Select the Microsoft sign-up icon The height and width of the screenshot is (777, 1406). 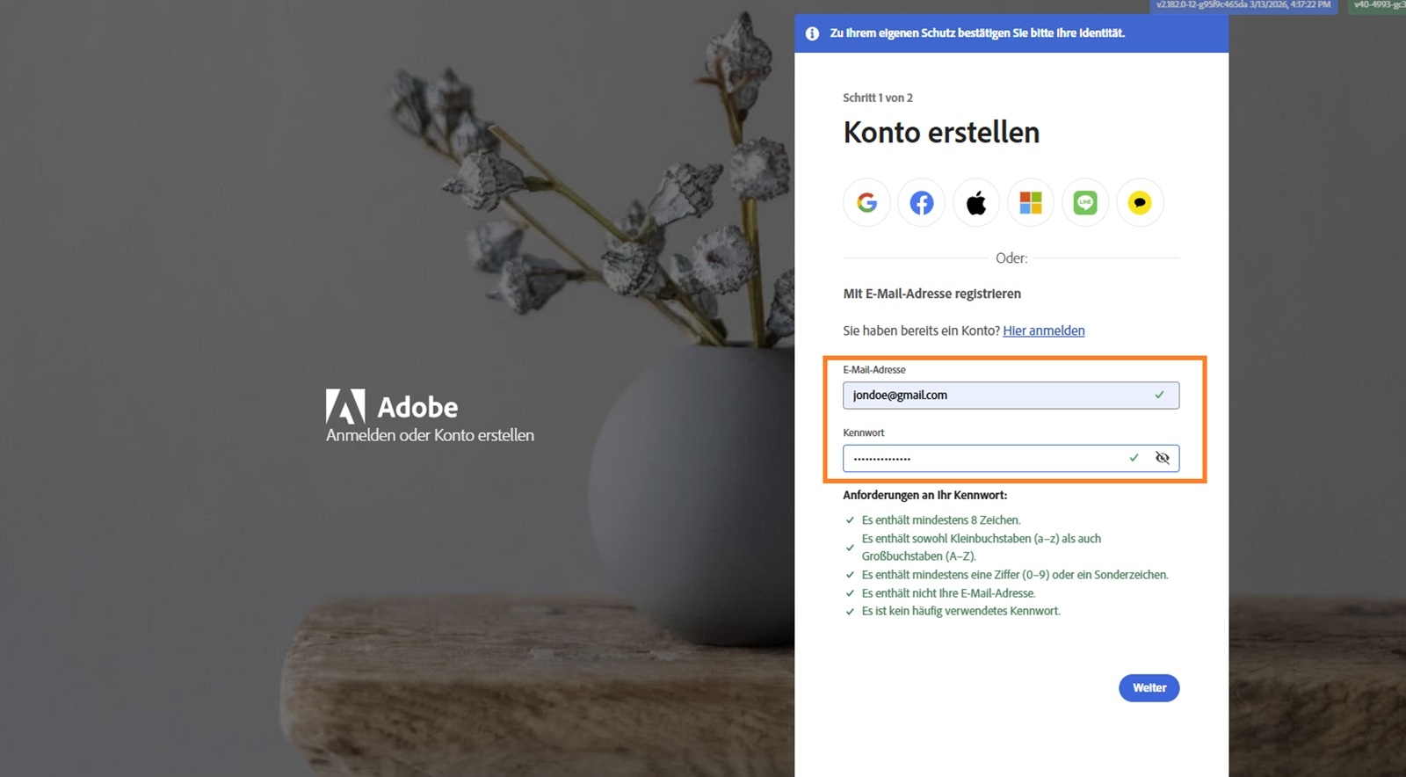click(x=1031, y=203)
